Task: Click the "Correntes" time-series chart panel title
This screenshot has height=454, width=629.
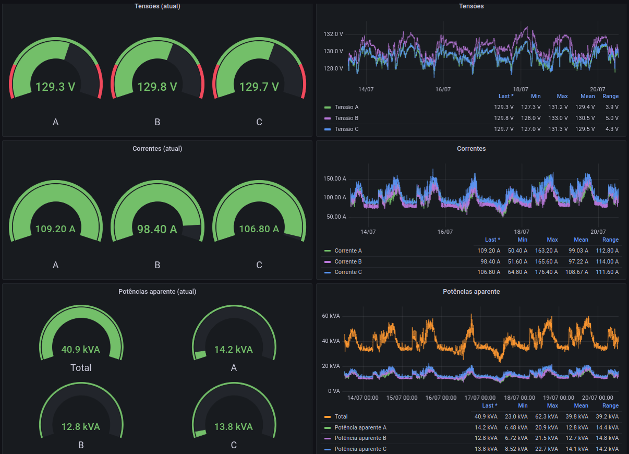Action: 471,149
